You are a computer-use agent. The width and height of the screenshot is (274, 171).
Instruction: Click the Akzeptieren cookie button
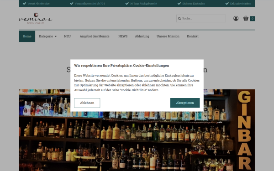click(x=185, y=103)
